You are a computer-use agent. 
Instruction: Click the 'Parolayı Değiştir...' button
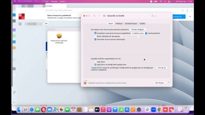(138, 30)
